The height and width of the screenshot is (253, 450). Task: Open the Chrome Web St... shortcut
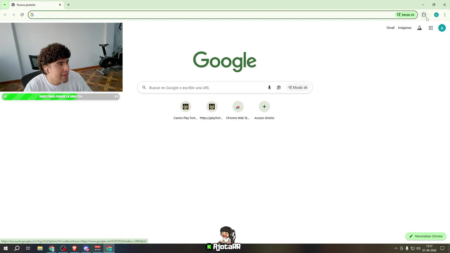(x=238, y=110)
